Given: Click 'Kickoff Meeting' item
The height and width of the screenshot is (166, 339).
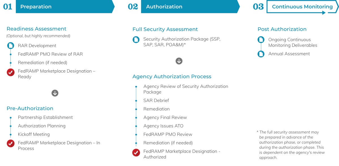Looking at the screenshot, I should pos(34,134).
